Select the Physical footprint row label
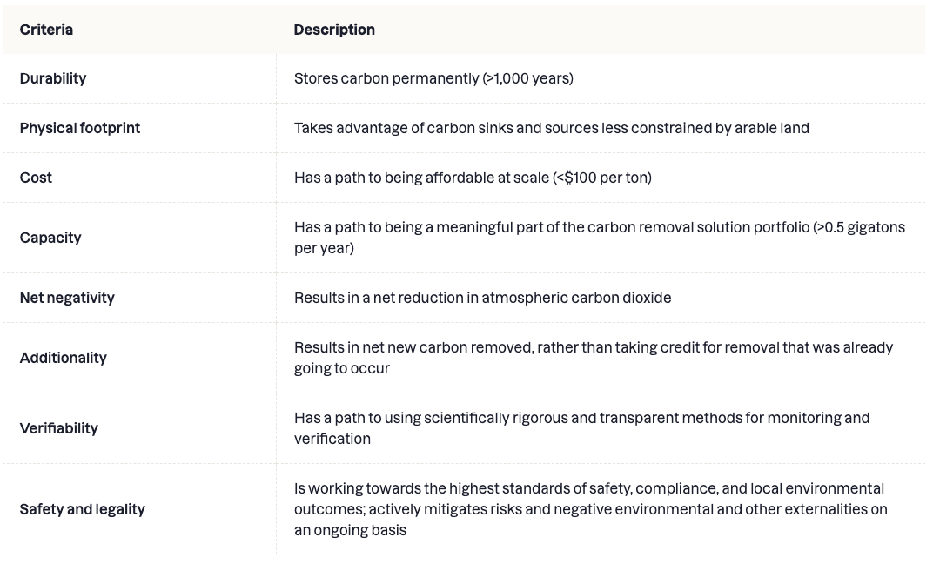The height and width of the screenshot is (571, 933). click(80, 128)
